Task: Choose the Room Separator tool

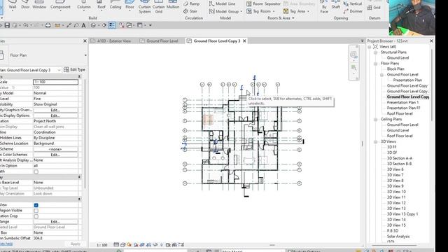Action: tap(263, 3)
